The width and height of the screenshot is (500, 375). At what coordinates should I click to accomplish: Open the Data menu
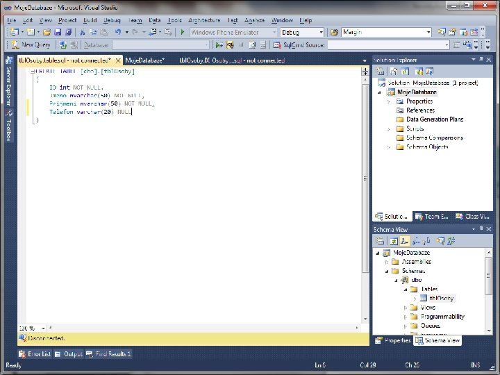tap(155, 20)
